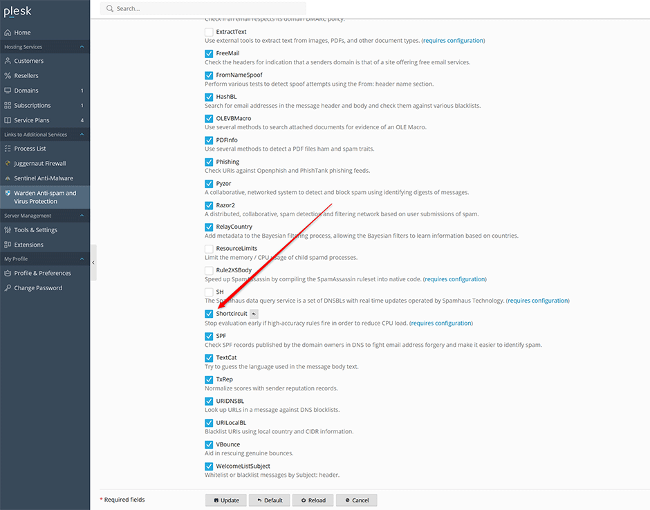Disable the OLEVBMacro checkbox

(209, 118)
